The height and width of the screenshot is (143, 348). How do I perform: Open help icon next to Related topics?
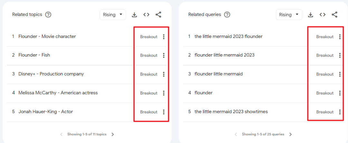click(x=48, y=15)
